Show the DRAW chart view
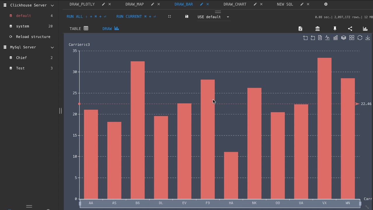 pos(110,29)
